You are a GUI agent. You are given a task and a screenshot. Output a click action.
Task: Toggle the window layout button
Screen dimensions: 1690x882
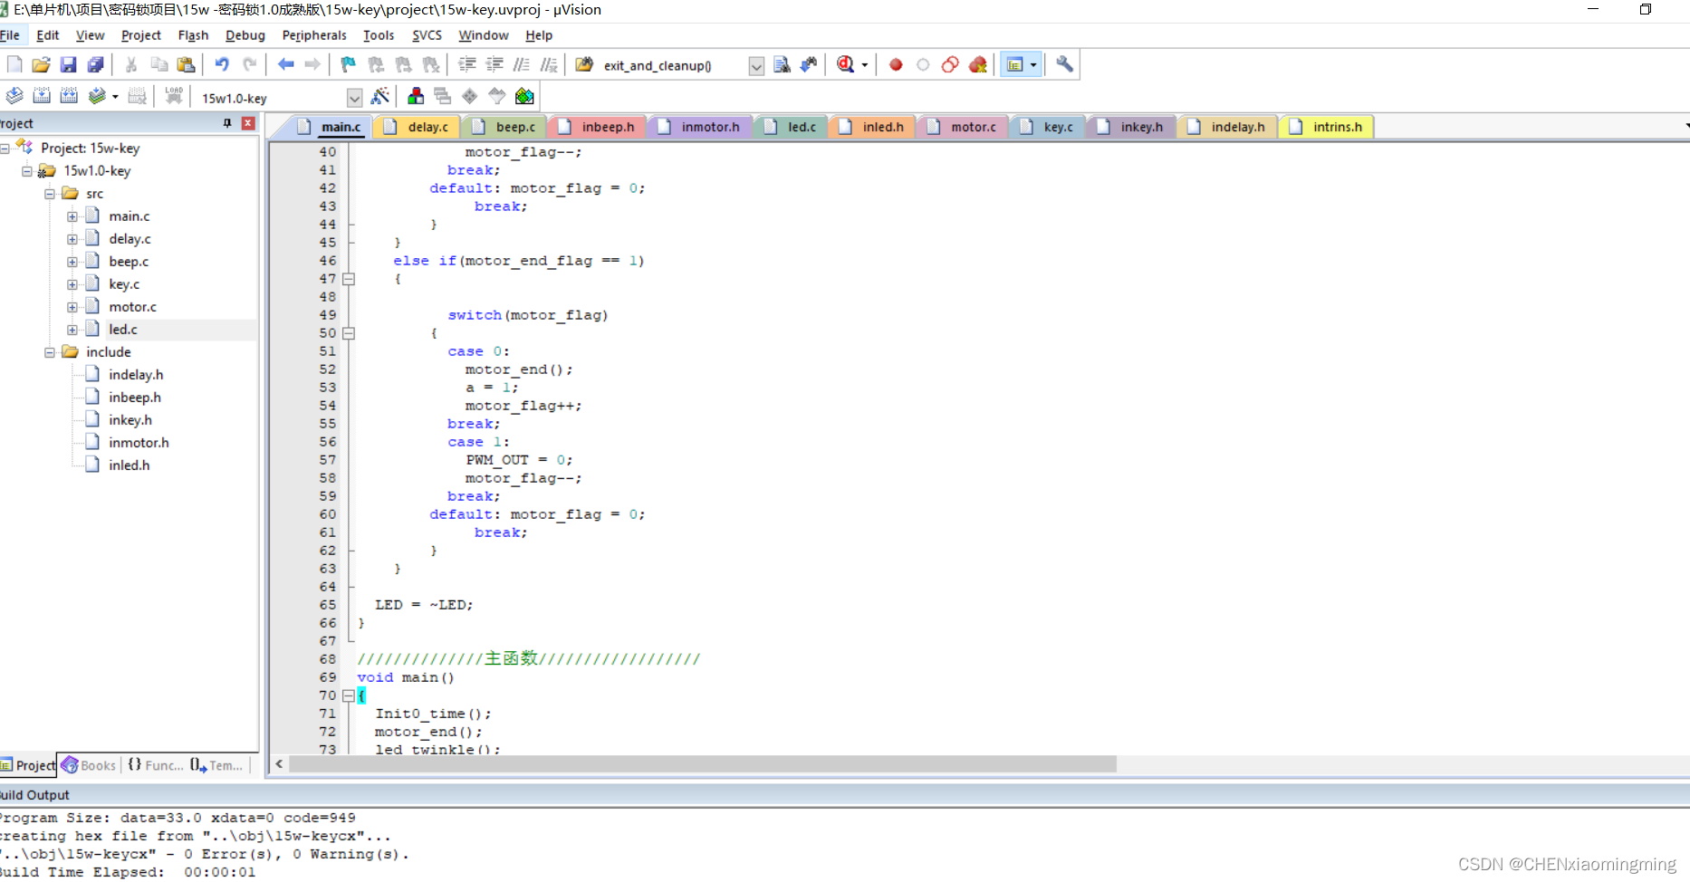1015,64
